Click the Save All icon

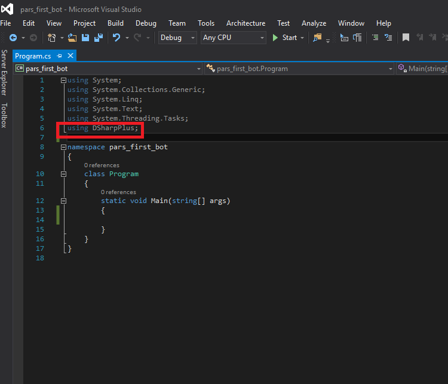click(99, 38)
